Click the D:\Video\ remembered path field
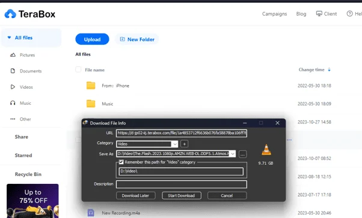The height and width of the screenshot is (218, 362). (181, 171)
